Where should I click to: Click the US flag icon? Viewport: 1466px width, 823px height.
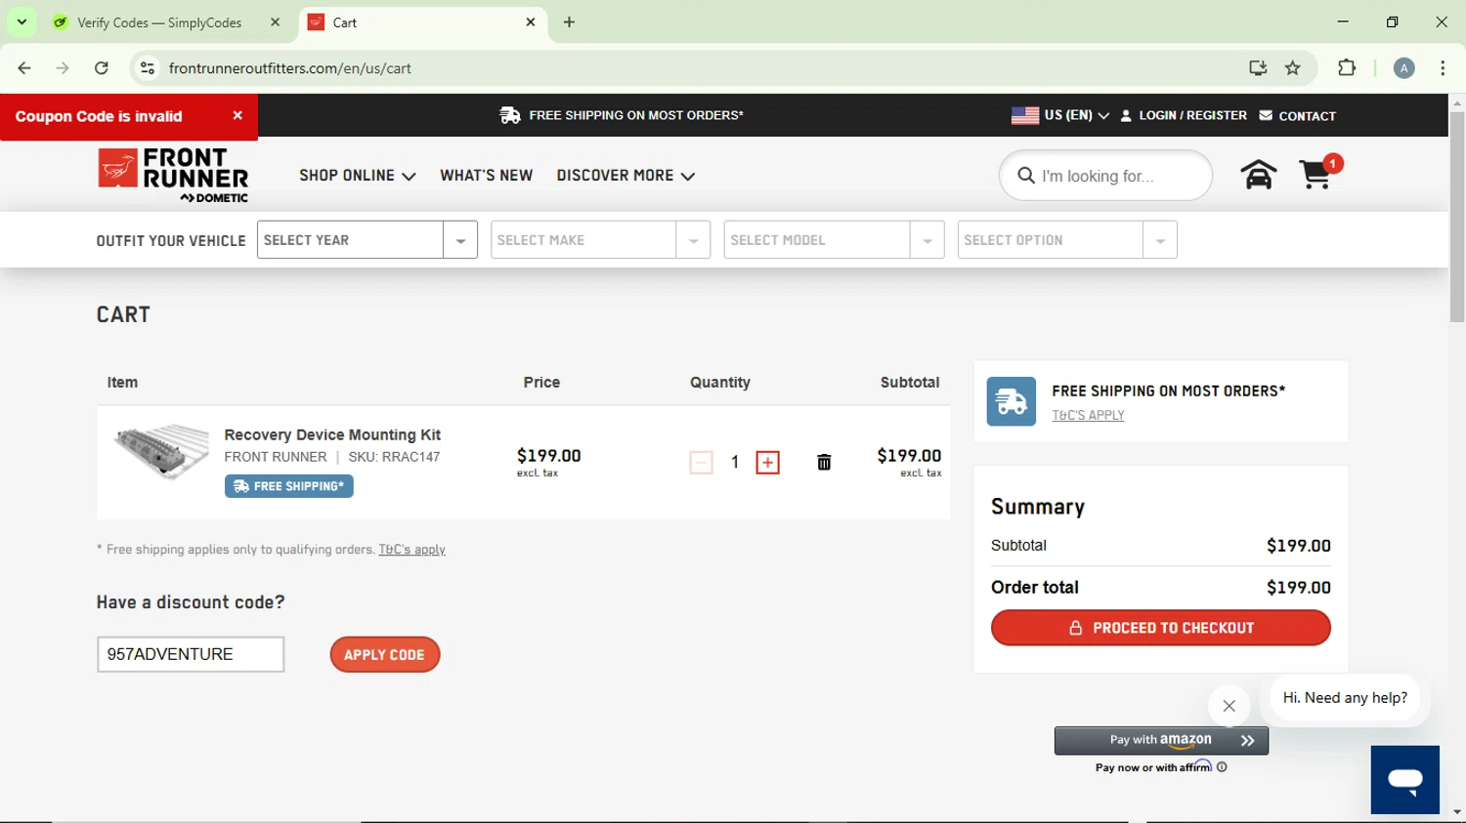tap(1024, 115)
